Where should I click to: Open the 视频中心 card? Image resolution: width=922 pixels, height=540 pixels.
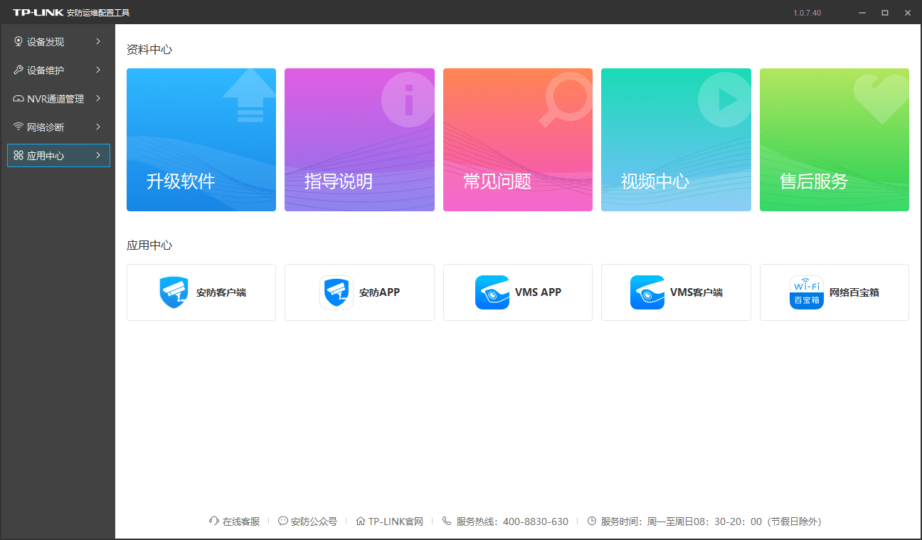coord(675,139)
